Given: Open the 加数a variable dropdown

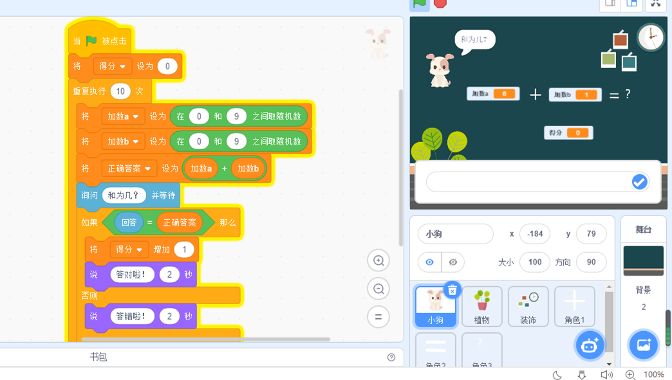Looking at the screenshot, I should coord(123,116).
